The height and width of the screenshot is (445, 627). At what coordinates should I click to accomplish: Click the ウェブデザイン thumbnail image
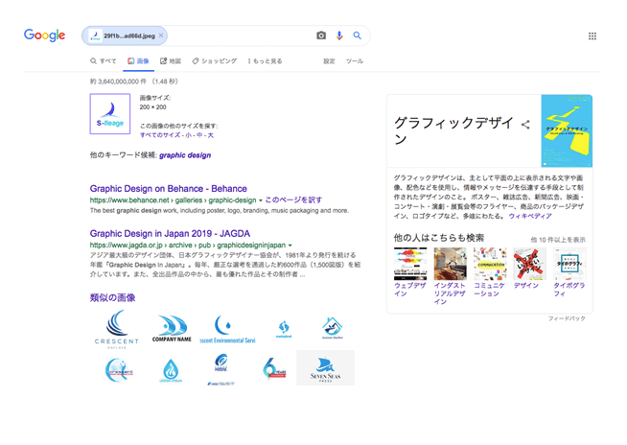click(x=410, y=264)
